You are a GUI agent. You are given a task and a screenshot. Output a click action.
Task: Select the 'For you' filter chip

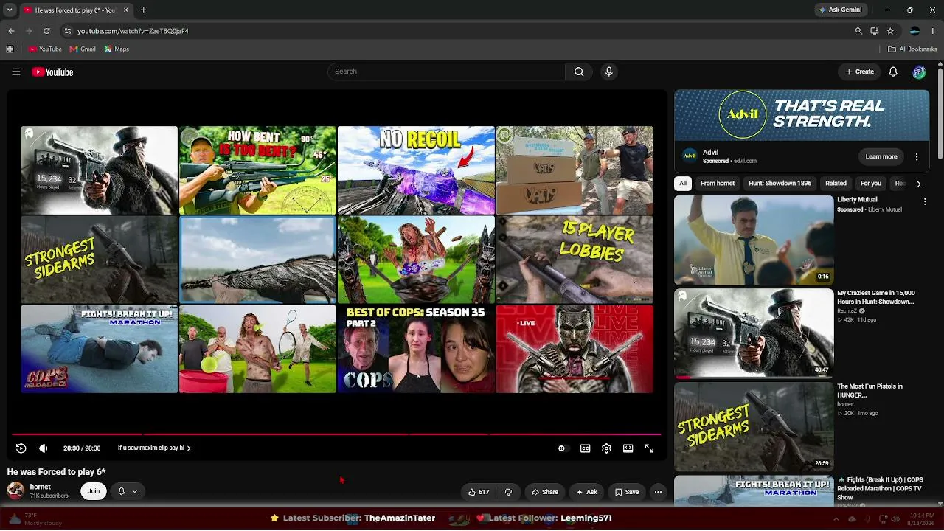pos(870,184)
